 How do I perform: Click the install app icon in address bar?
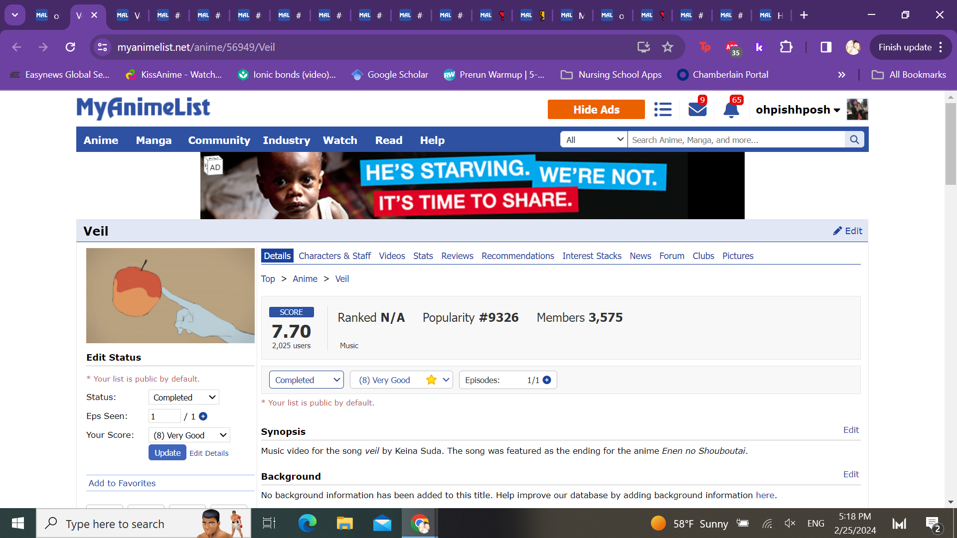(x=643, y=47)
